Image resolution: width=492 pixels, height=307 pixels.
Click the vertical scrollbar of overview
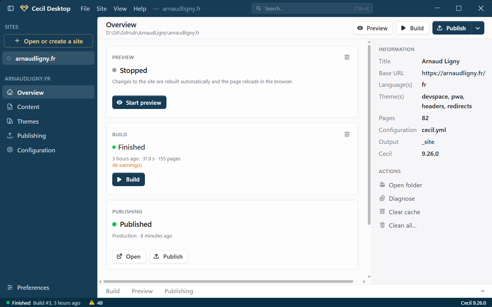tap(369, 135)
